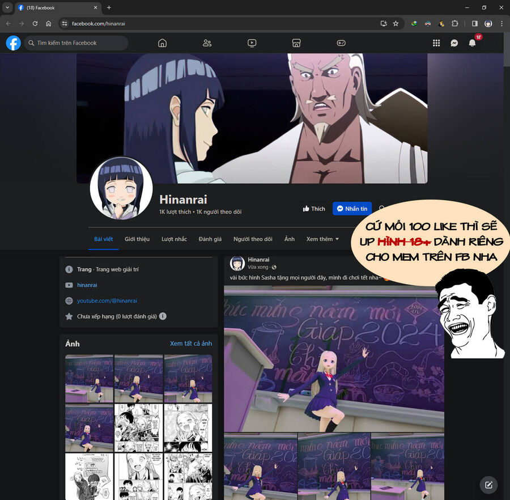Screen dimensions: 510x500
Task: Reload the current page
Action: 35,23
